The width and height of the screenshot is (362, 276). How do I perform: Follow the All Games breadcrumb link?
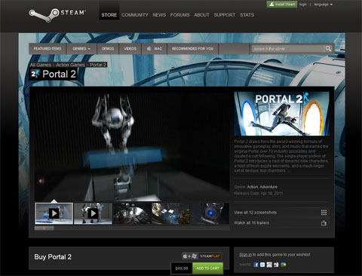point(40,65)
